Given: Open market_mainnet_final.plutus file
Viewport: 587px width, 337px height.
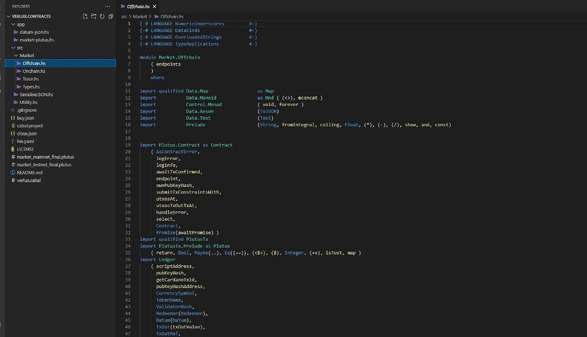Looking at the screenshot, I should coord(45,157).
